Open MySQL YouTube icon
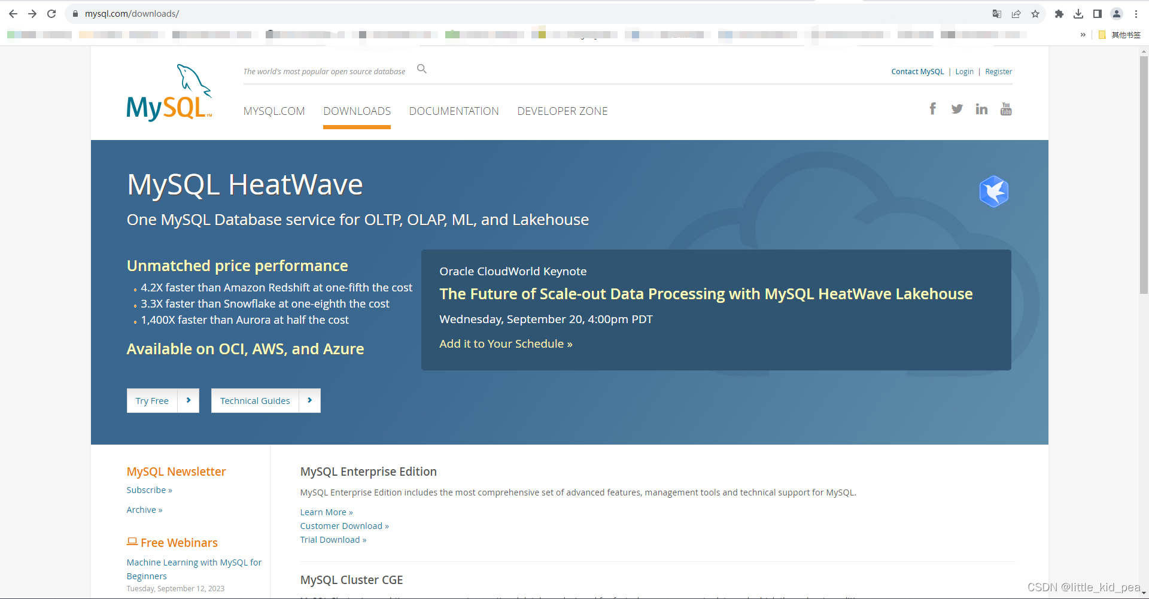This screenshot has width=1149, height=599. (1006, 109)
